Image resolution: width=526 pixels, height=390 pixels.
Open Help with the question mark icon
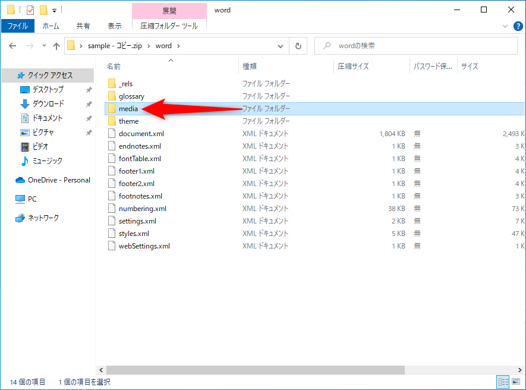click(x=518, y=26)
